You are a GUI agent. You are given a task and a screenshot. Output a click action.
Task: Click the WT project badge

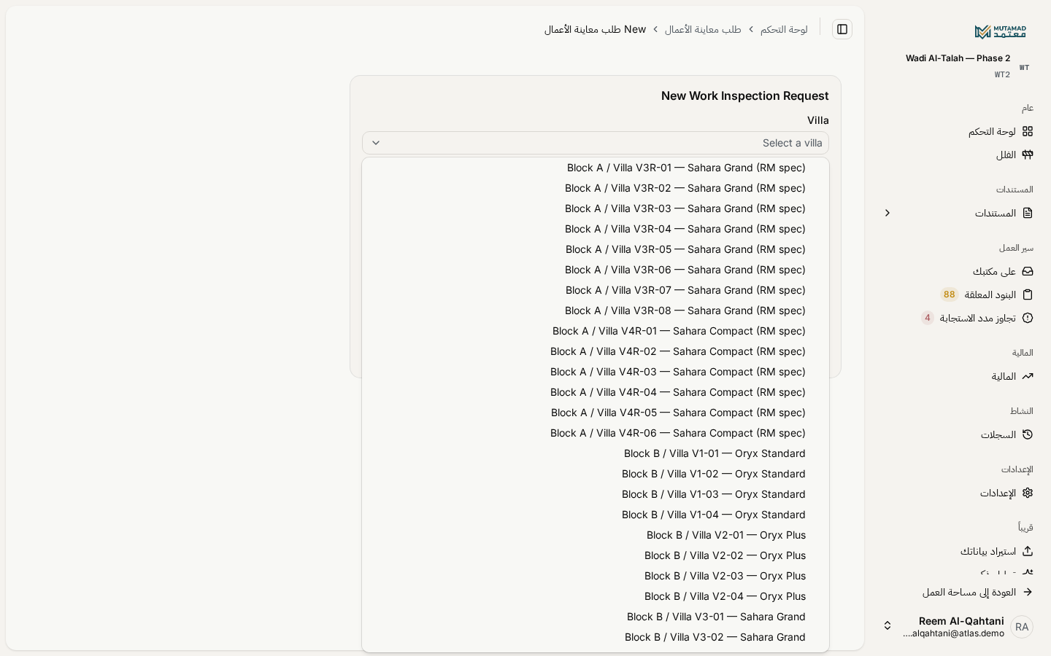point(1025,67)
